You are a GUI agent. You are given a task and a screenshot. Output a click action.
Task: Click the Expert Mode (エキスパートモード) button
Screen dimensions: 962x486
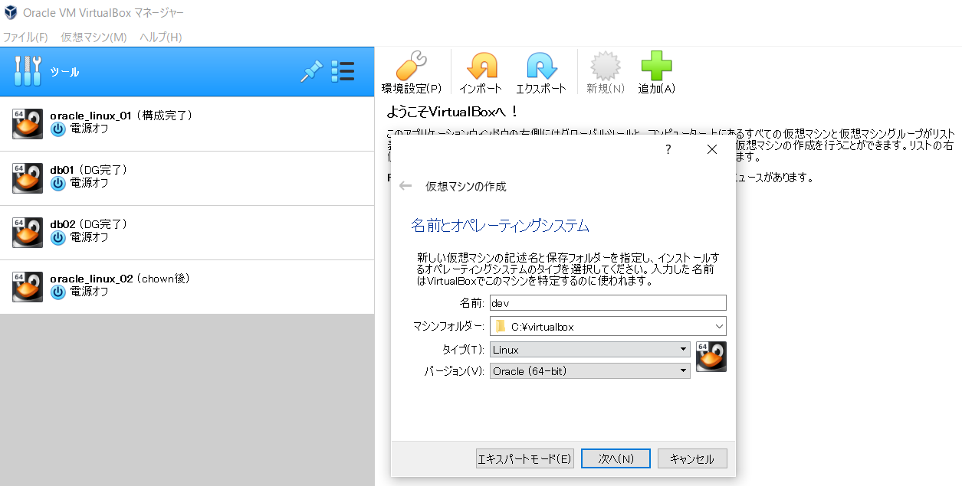[525, 458]
